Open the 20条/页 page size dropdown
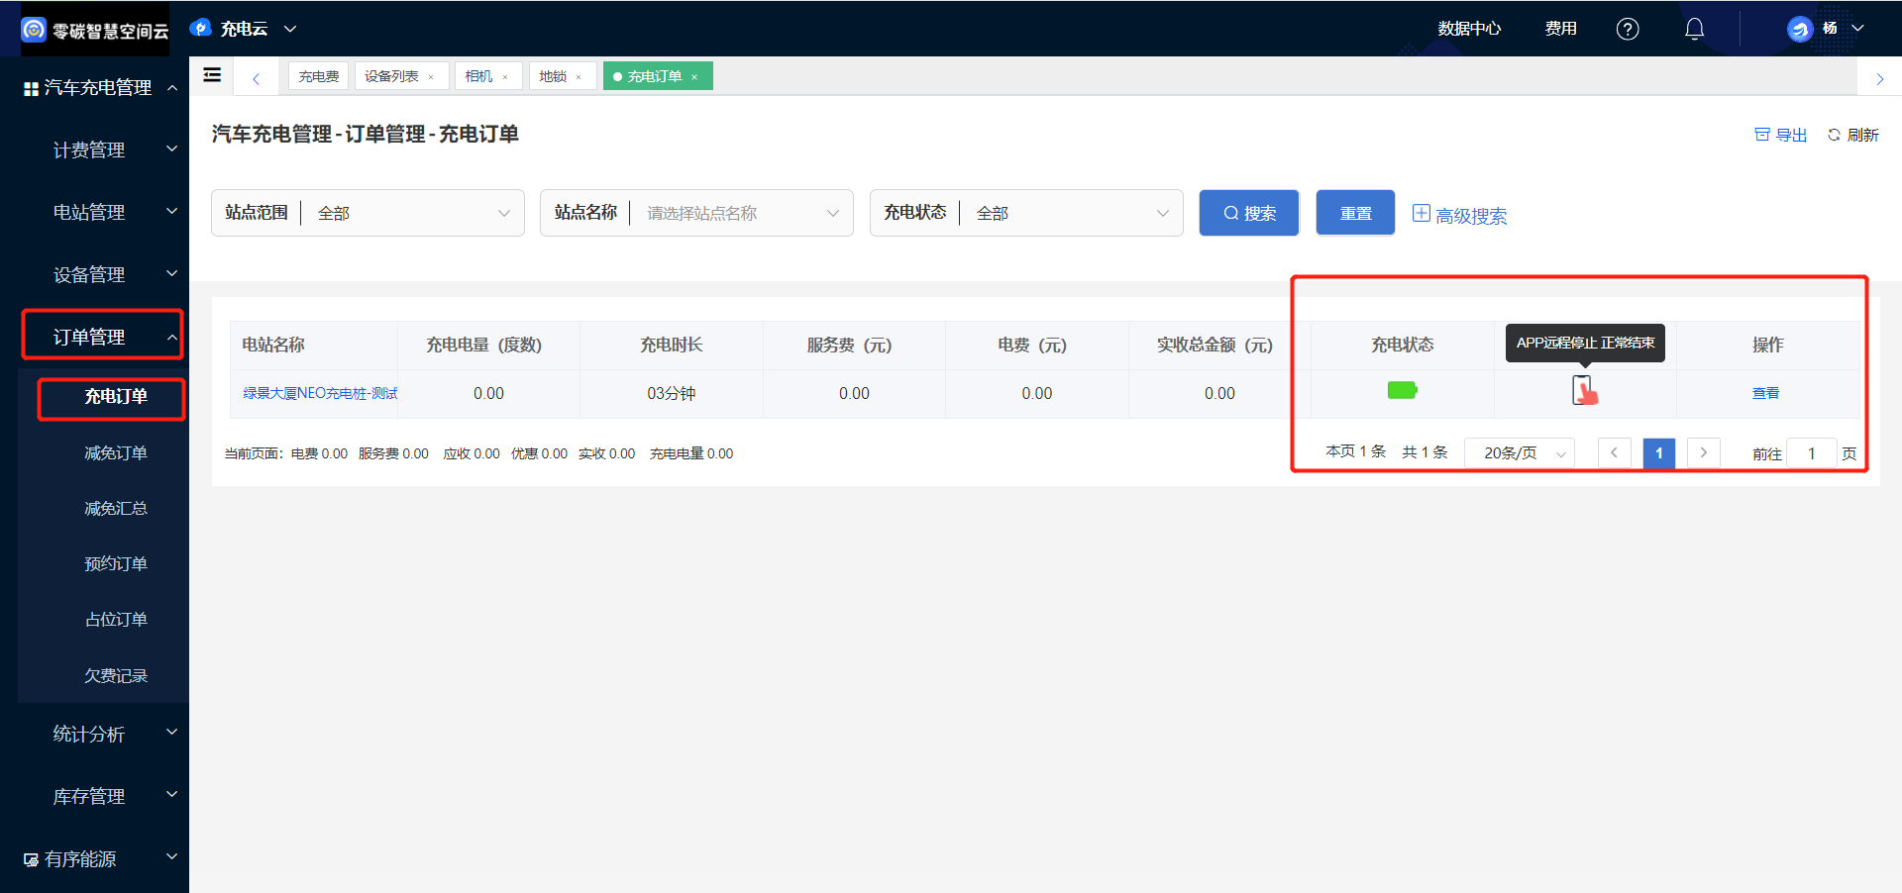Image resolution: width=1902 pixels, height=893 pixels. coord(1520,452)
